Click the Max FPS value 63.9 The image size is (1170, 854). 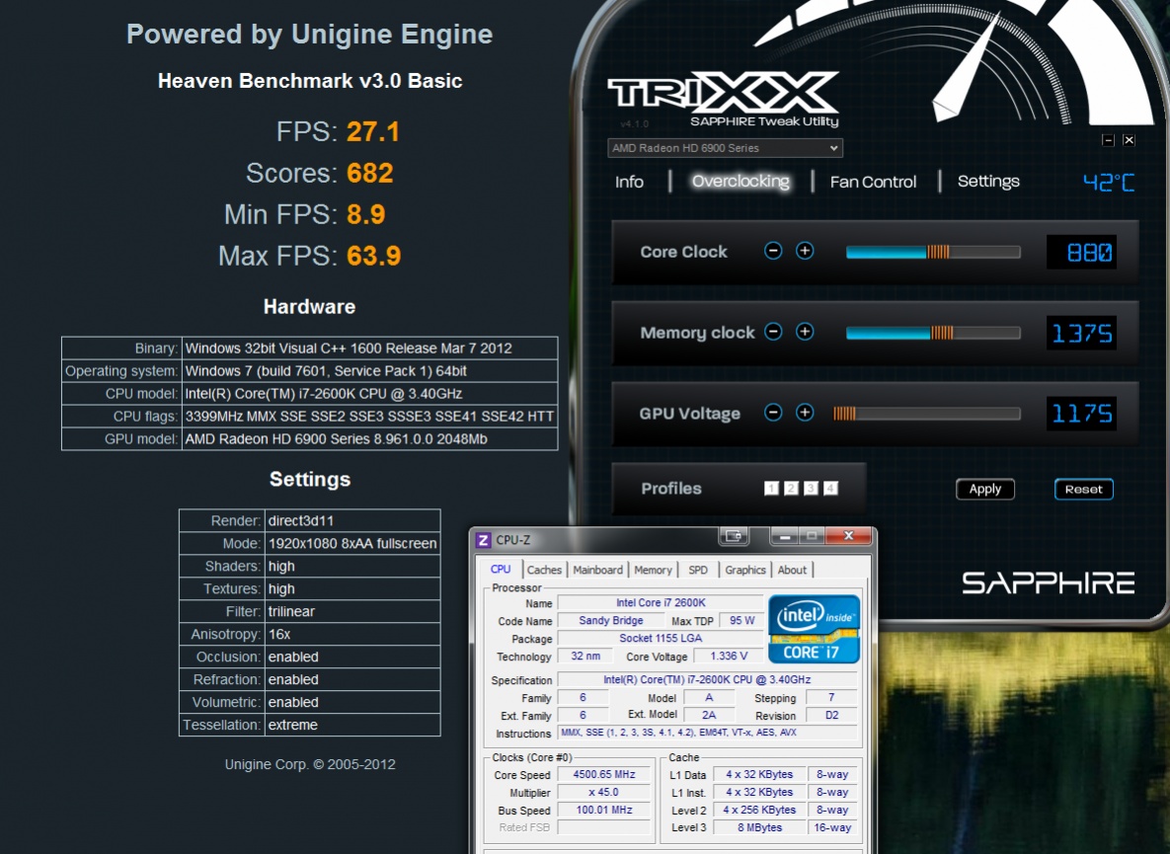pos(374,256)
